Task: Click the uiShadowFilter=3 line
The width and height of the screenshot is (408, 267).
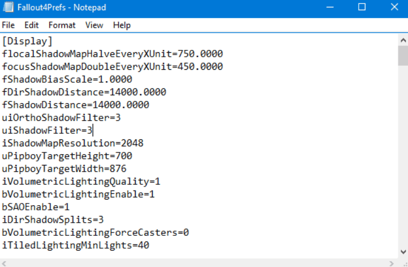Action: [47, 130]
